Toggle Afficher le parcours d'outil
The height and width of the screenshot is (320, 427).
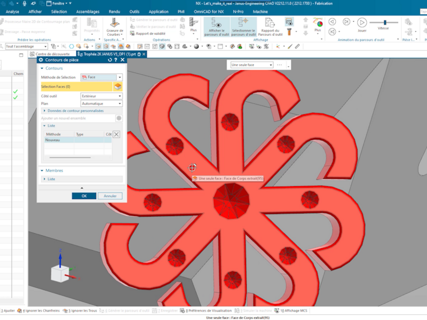tap(217, 27)
